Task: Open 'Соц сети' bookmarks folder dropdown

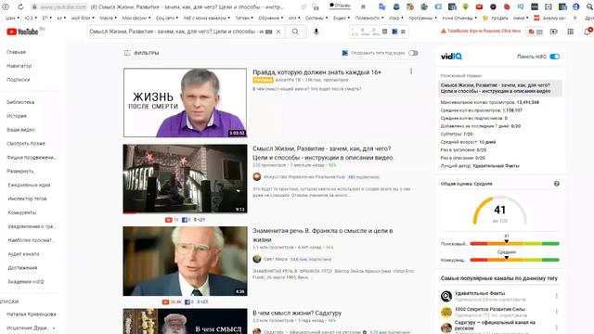Action: coord(167,18)
